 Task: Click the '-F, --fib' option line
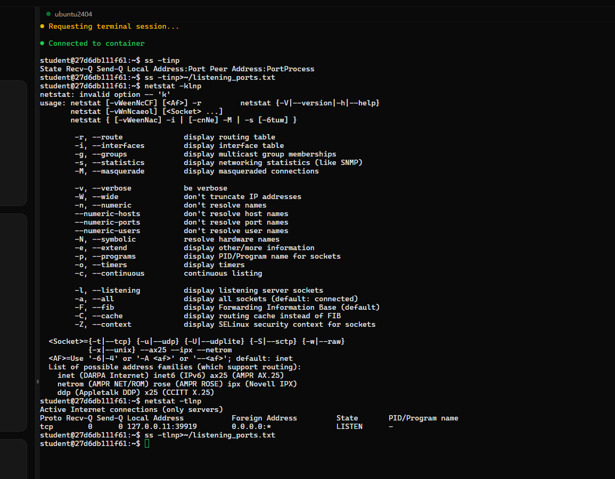click(227, 307)
